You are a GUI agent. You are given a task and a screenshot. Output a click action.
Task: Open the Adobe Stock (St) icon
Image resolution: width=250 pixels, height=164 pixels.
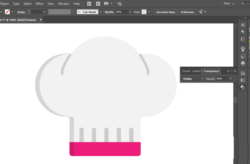(x=98, y=4)
